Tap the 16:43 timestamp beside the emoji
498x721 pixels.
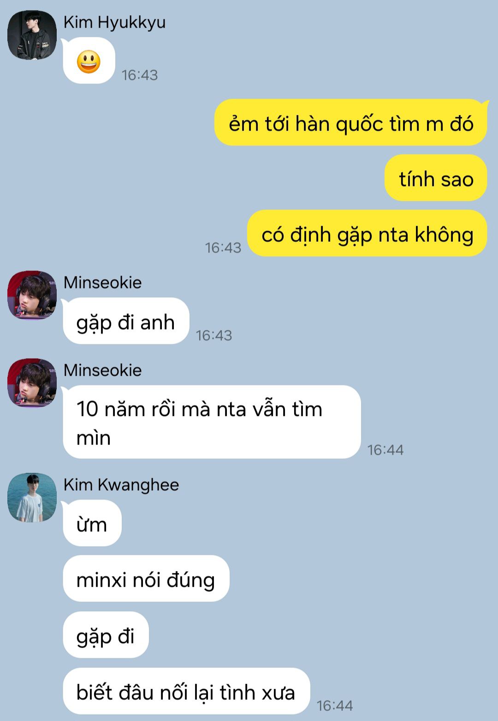tap(140, 75)
